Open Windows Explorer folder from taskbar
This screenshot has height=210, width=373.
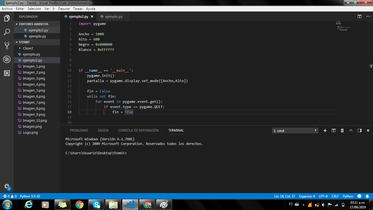(113, 205)
